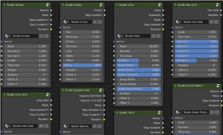223x135 pixels.
Task: Click user count 2 button in Studio Circles
Action: click(x=95, y=22)
